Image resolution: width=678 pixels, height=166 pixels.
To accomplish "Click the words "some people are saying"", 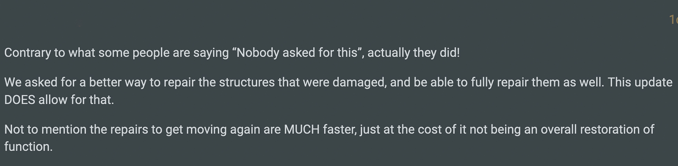I will 163,53.
